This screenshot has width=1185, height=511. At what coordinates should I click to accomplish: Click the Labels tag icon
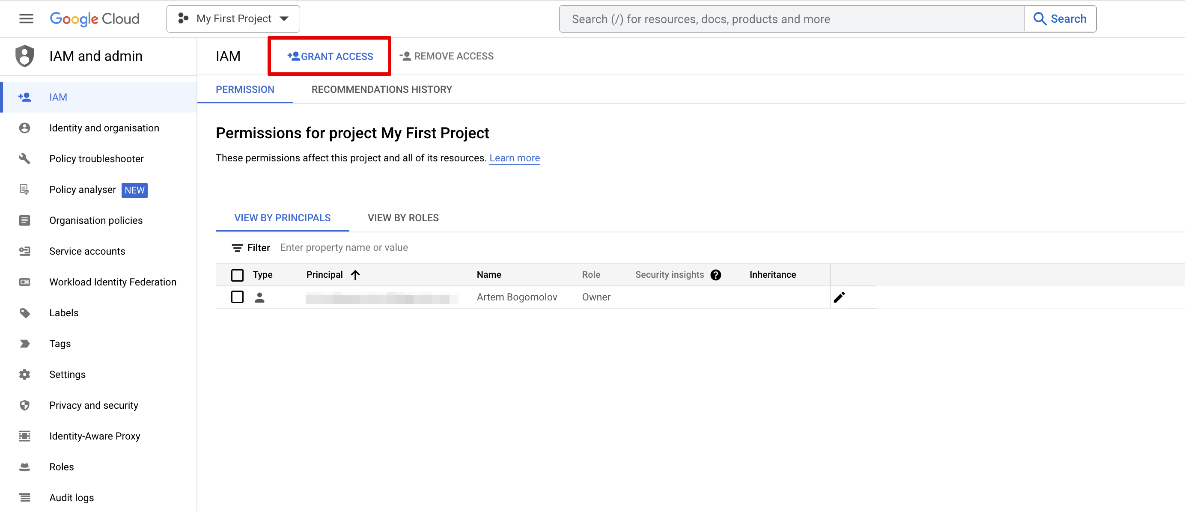coord(25,313)
